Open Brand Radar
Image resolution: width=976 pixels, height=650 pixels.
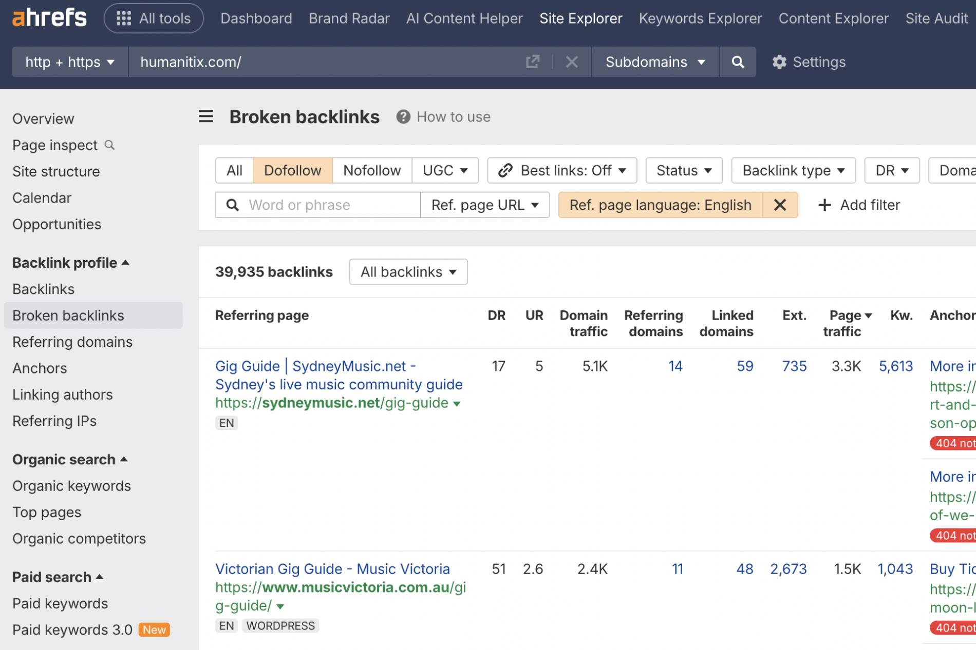tap(349, 18)
